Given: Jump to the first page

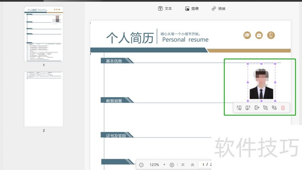Looking at the screenshot, I should coord(183,165).
